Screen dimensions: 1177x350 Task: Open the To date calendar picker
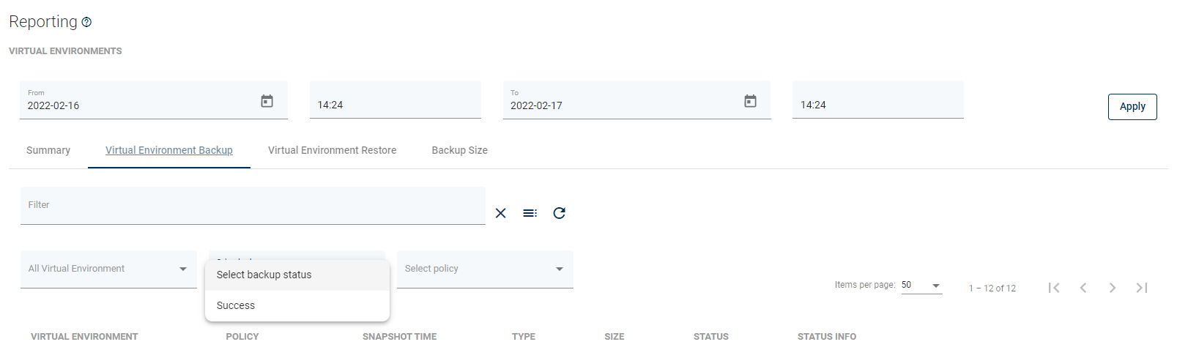(750, 101)
